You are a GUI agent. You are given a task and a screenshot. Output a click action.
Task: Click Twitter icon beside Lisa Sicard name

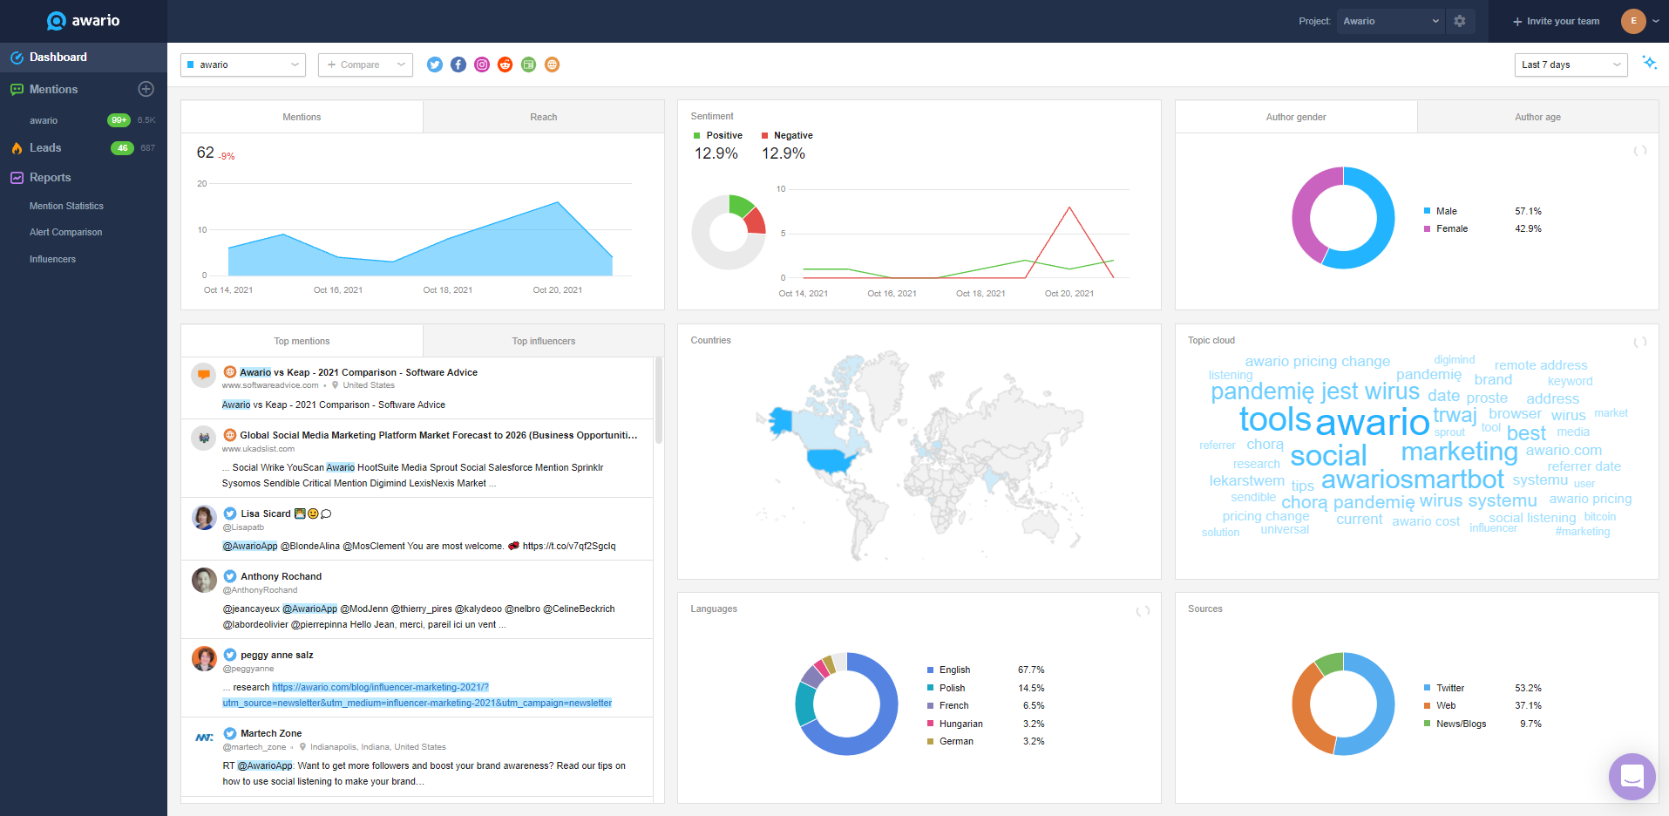point(230,513)
